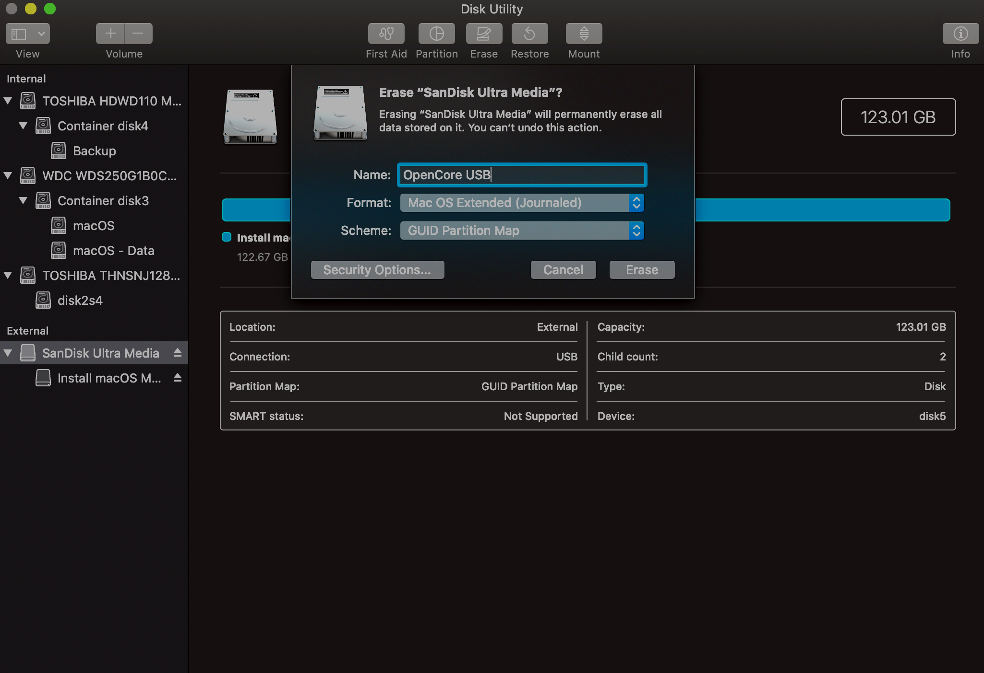Image resolution: width=984 pixels, height=673 pixels.
Task: Click the add volume plus button
Action: (x=110, y=34)
